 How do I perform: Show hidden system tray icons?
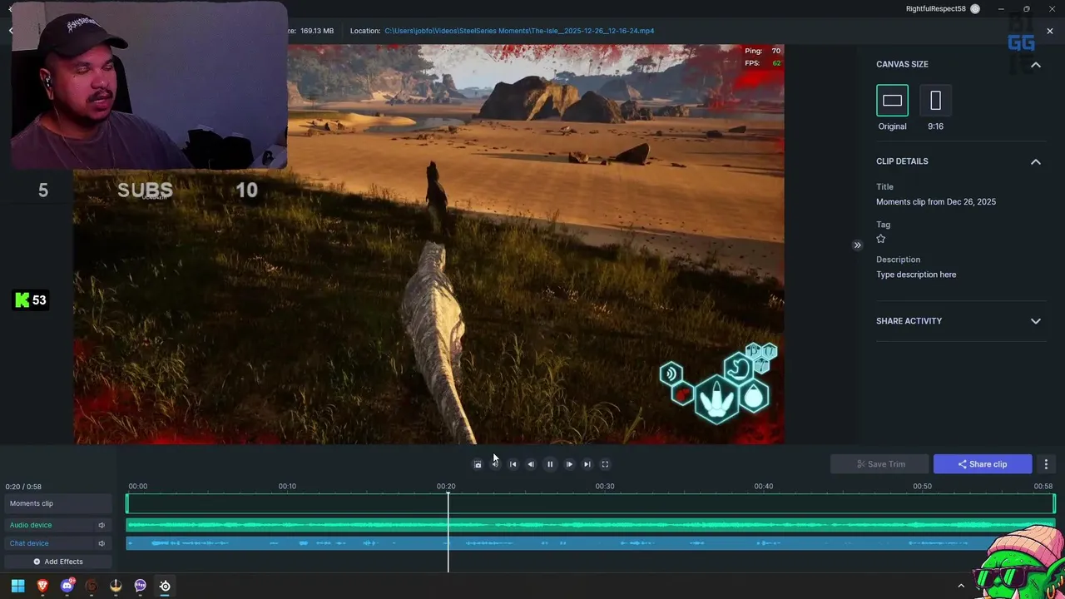(961, 586)
